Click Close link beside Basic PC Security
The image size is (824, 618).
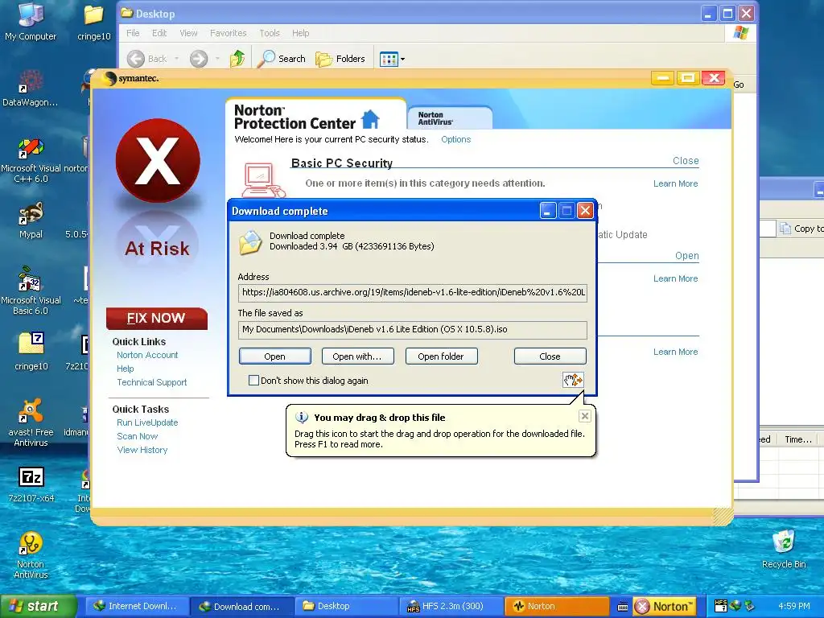point(686,161)
